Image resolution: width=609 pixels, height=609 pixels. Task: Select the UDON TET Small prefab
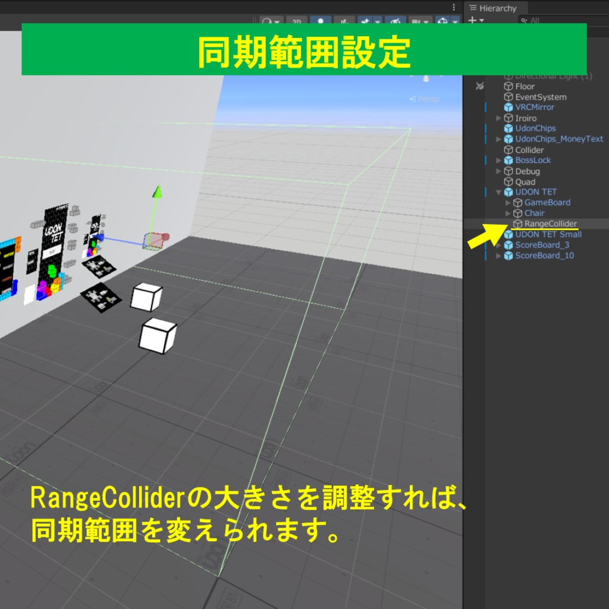pyautogui.click(x=548, y=234)
